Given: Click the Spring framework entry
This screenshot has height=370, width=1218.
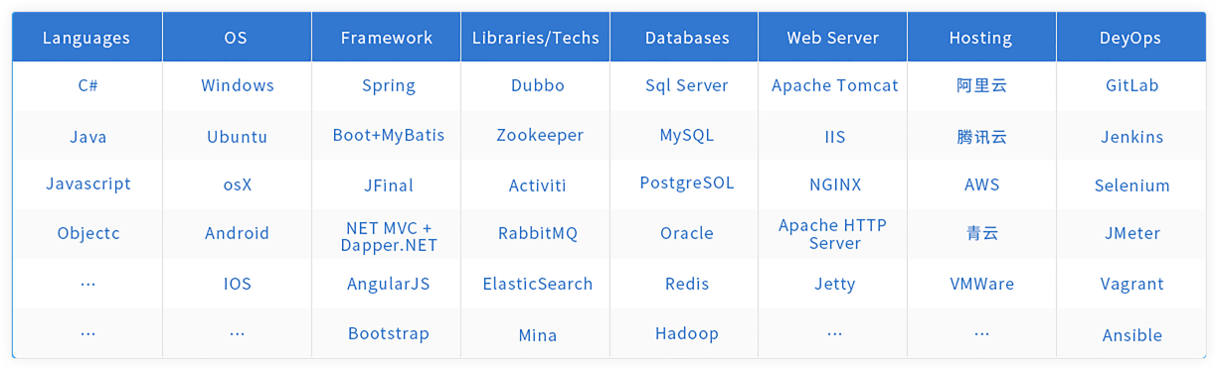Looking at the screenshot, I should pyautogui.click(x=389, y=85).
